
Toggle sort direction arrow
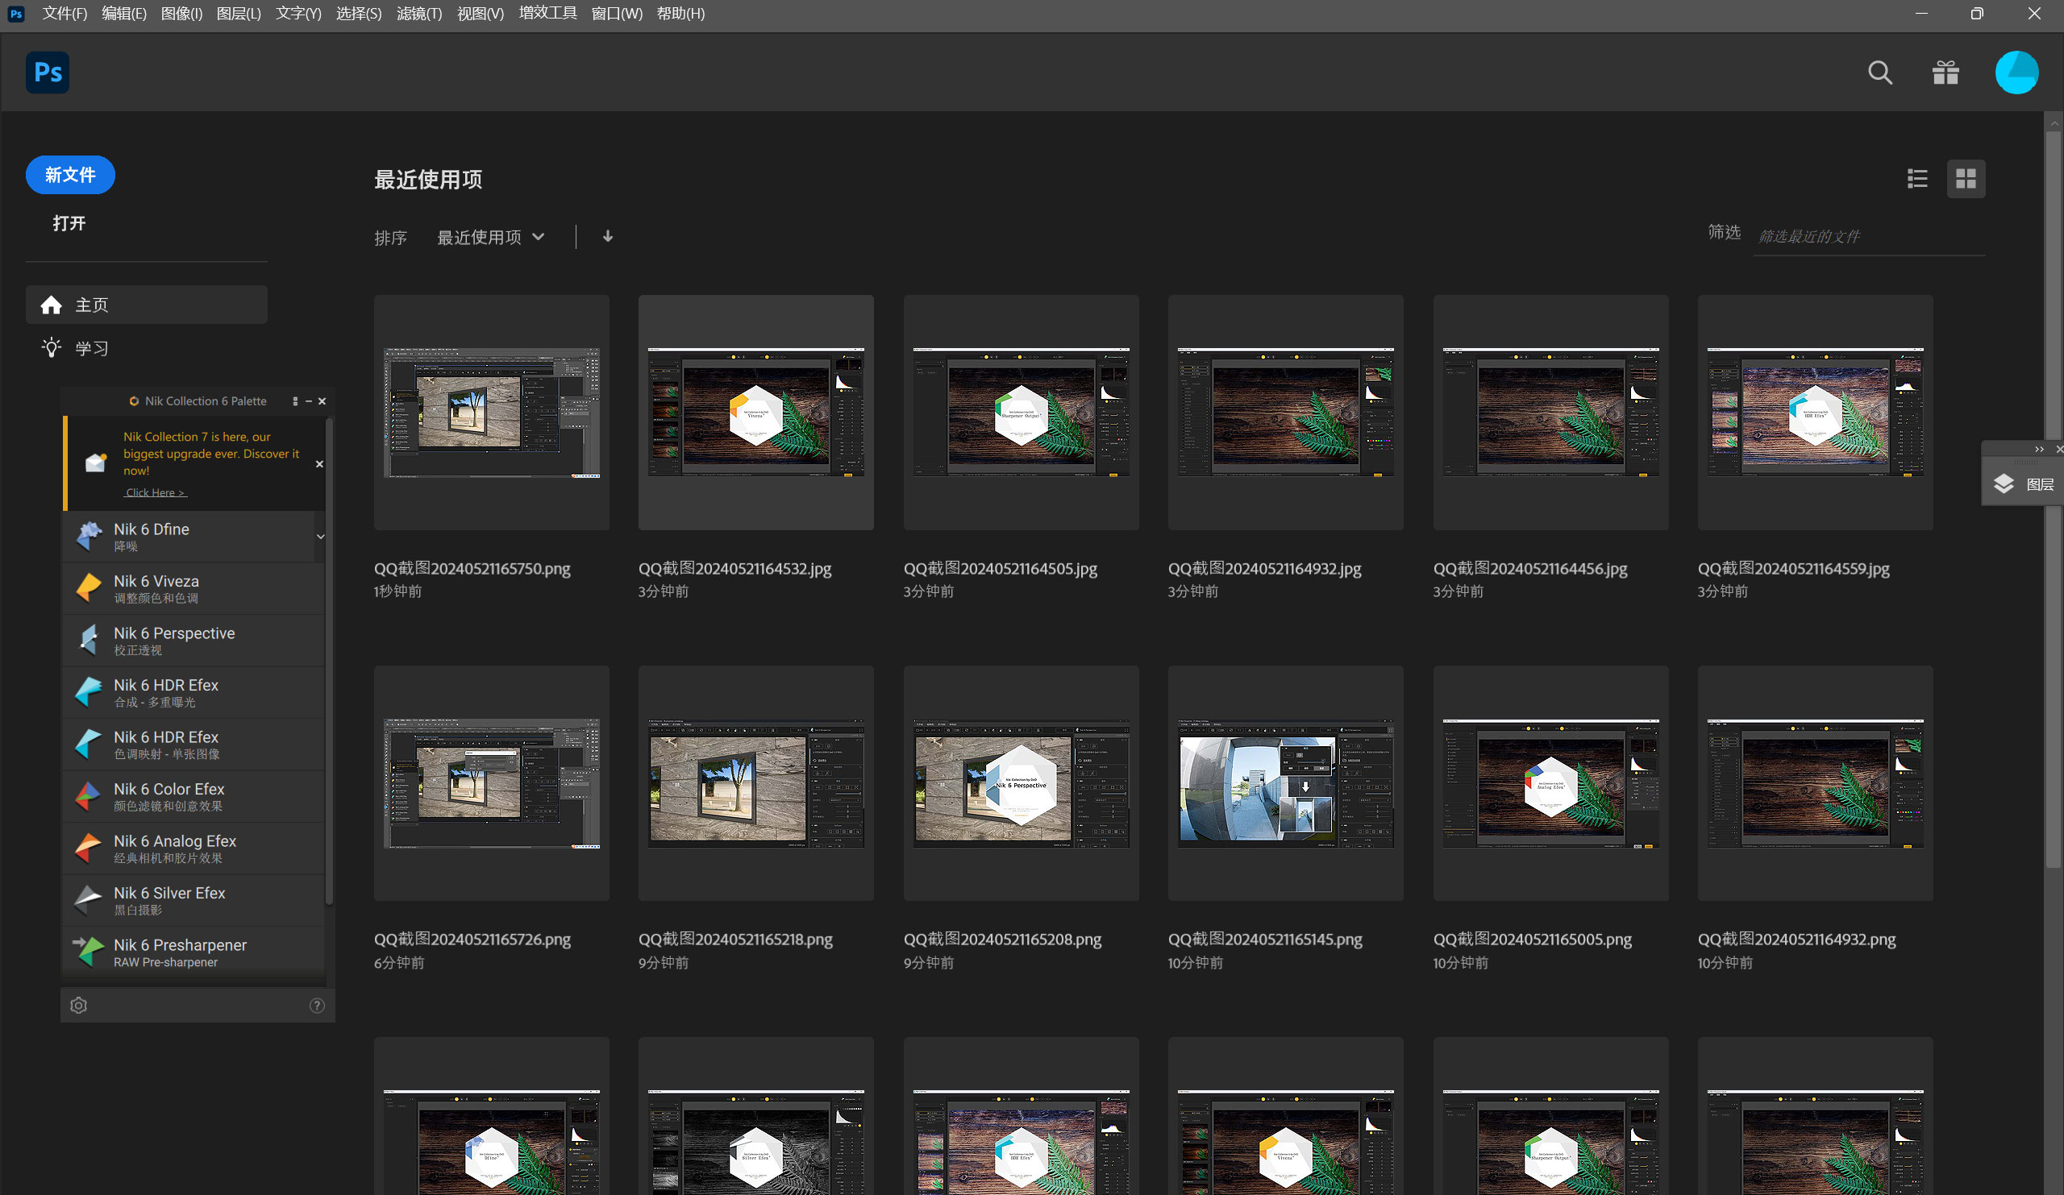click(608, 237)
